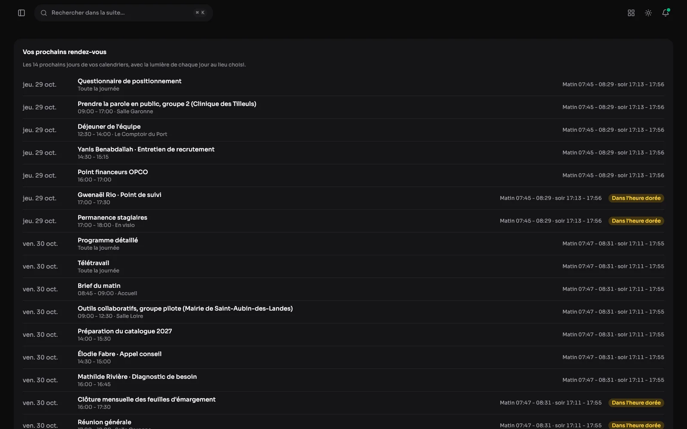Select 'Permanence stagiaires' appointment

pyautogui.click(x=343, y=221)
